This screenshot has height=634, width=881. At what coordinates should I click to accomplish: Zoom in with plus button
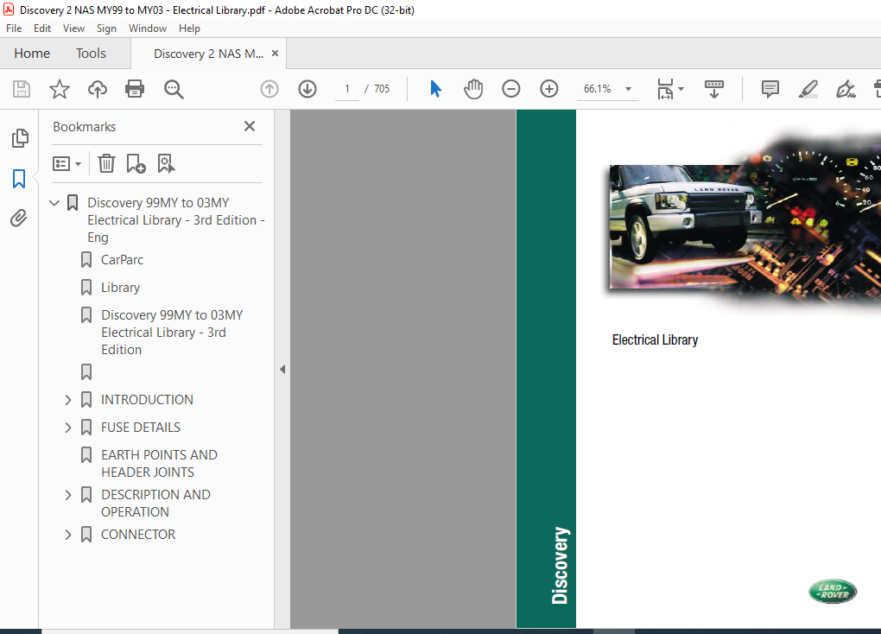click(549, 89)
